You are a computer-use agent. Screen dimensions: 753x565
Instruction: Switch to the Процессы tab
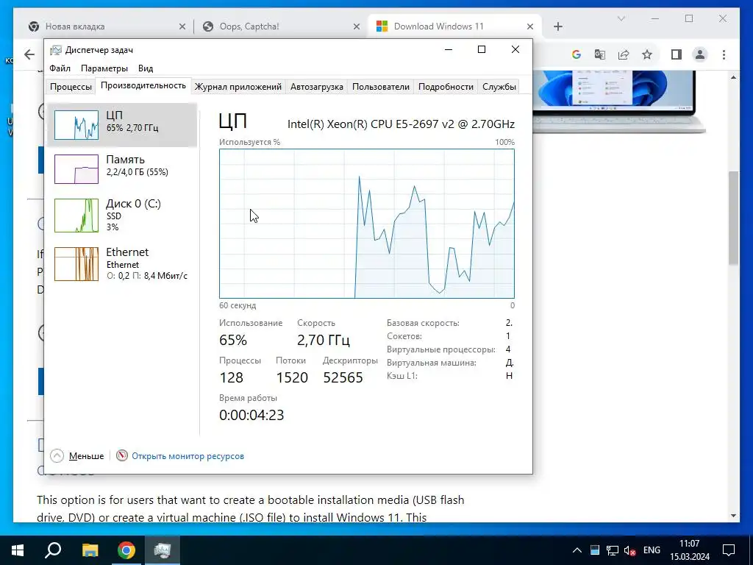[x=71, y=87]
